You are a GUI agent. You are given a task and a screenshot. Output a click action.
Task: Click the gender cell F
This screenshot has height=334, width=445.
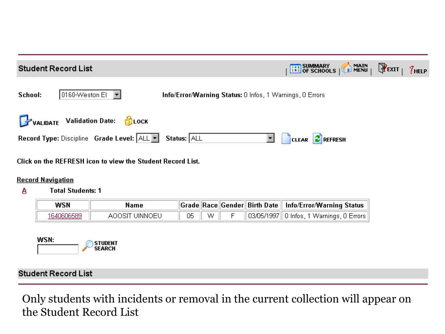[x=232, y=216]
